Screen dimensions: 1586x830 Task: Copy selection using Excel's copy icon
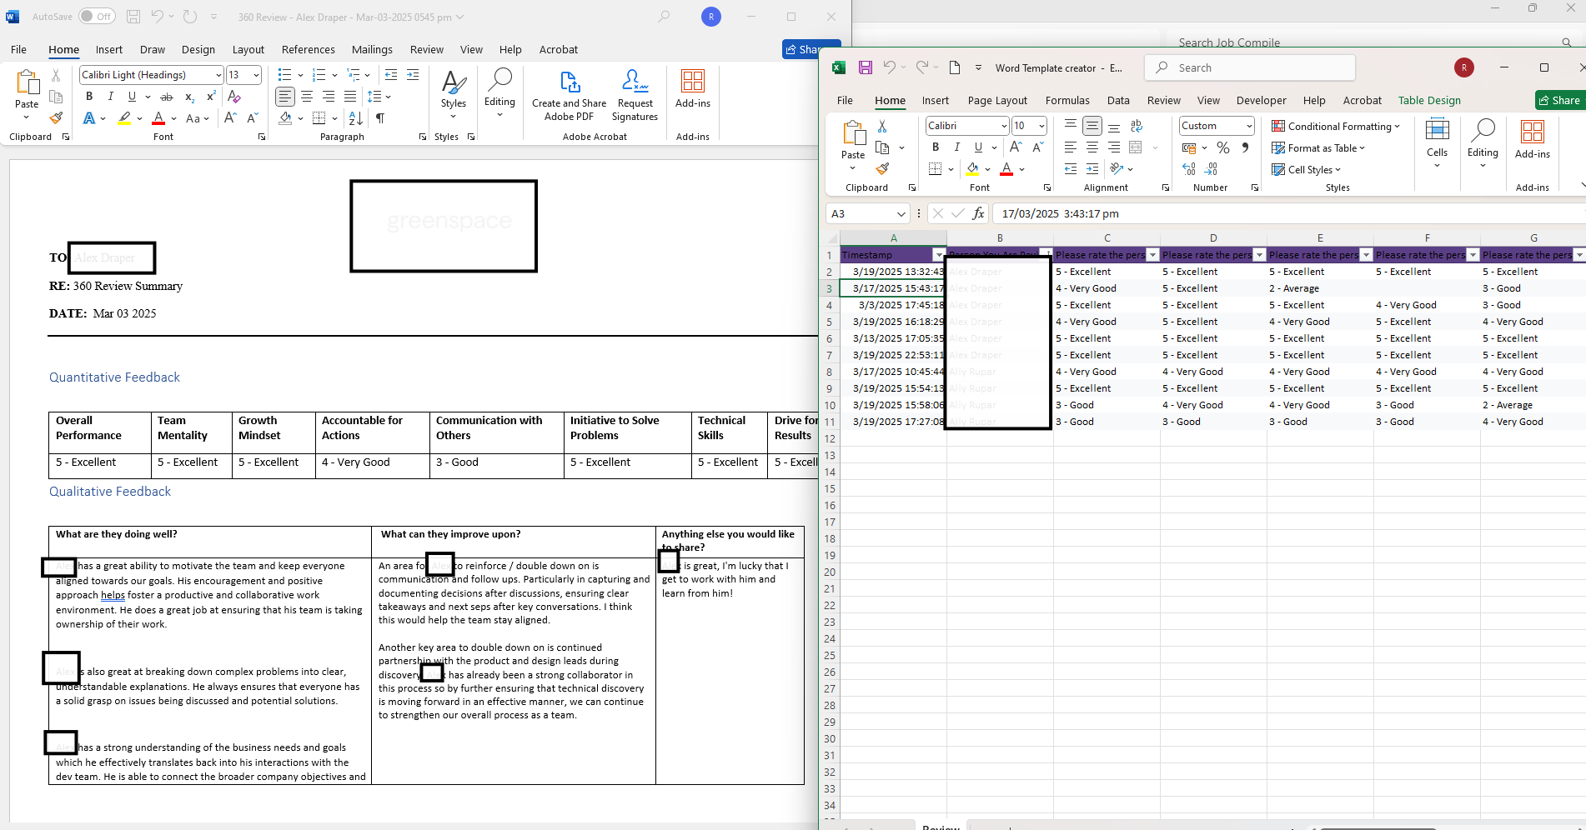point(882,147)
